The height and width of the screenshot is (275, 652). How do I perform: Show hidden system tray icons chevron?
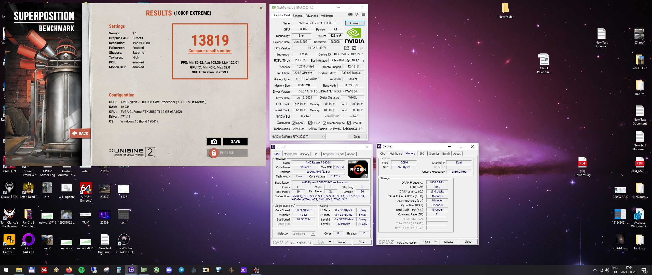[595, 270]
